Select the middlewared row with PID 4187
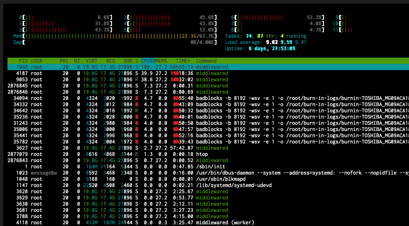The height and width of the screenshot is (226, 409). tap(208, 73)
